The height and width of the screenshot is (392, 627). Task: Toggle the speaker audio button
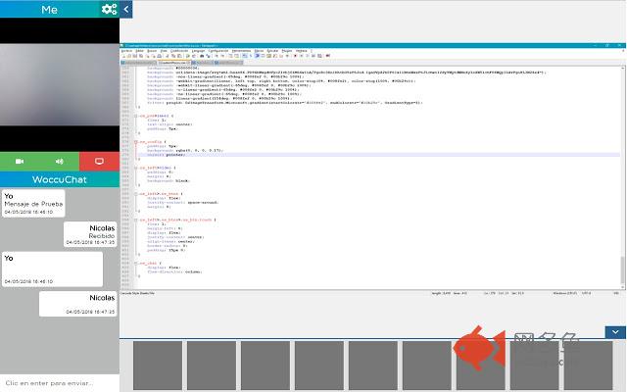click(59, 161)
